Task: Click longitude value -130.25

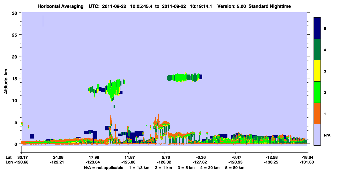Action: [x=271, y=162]
